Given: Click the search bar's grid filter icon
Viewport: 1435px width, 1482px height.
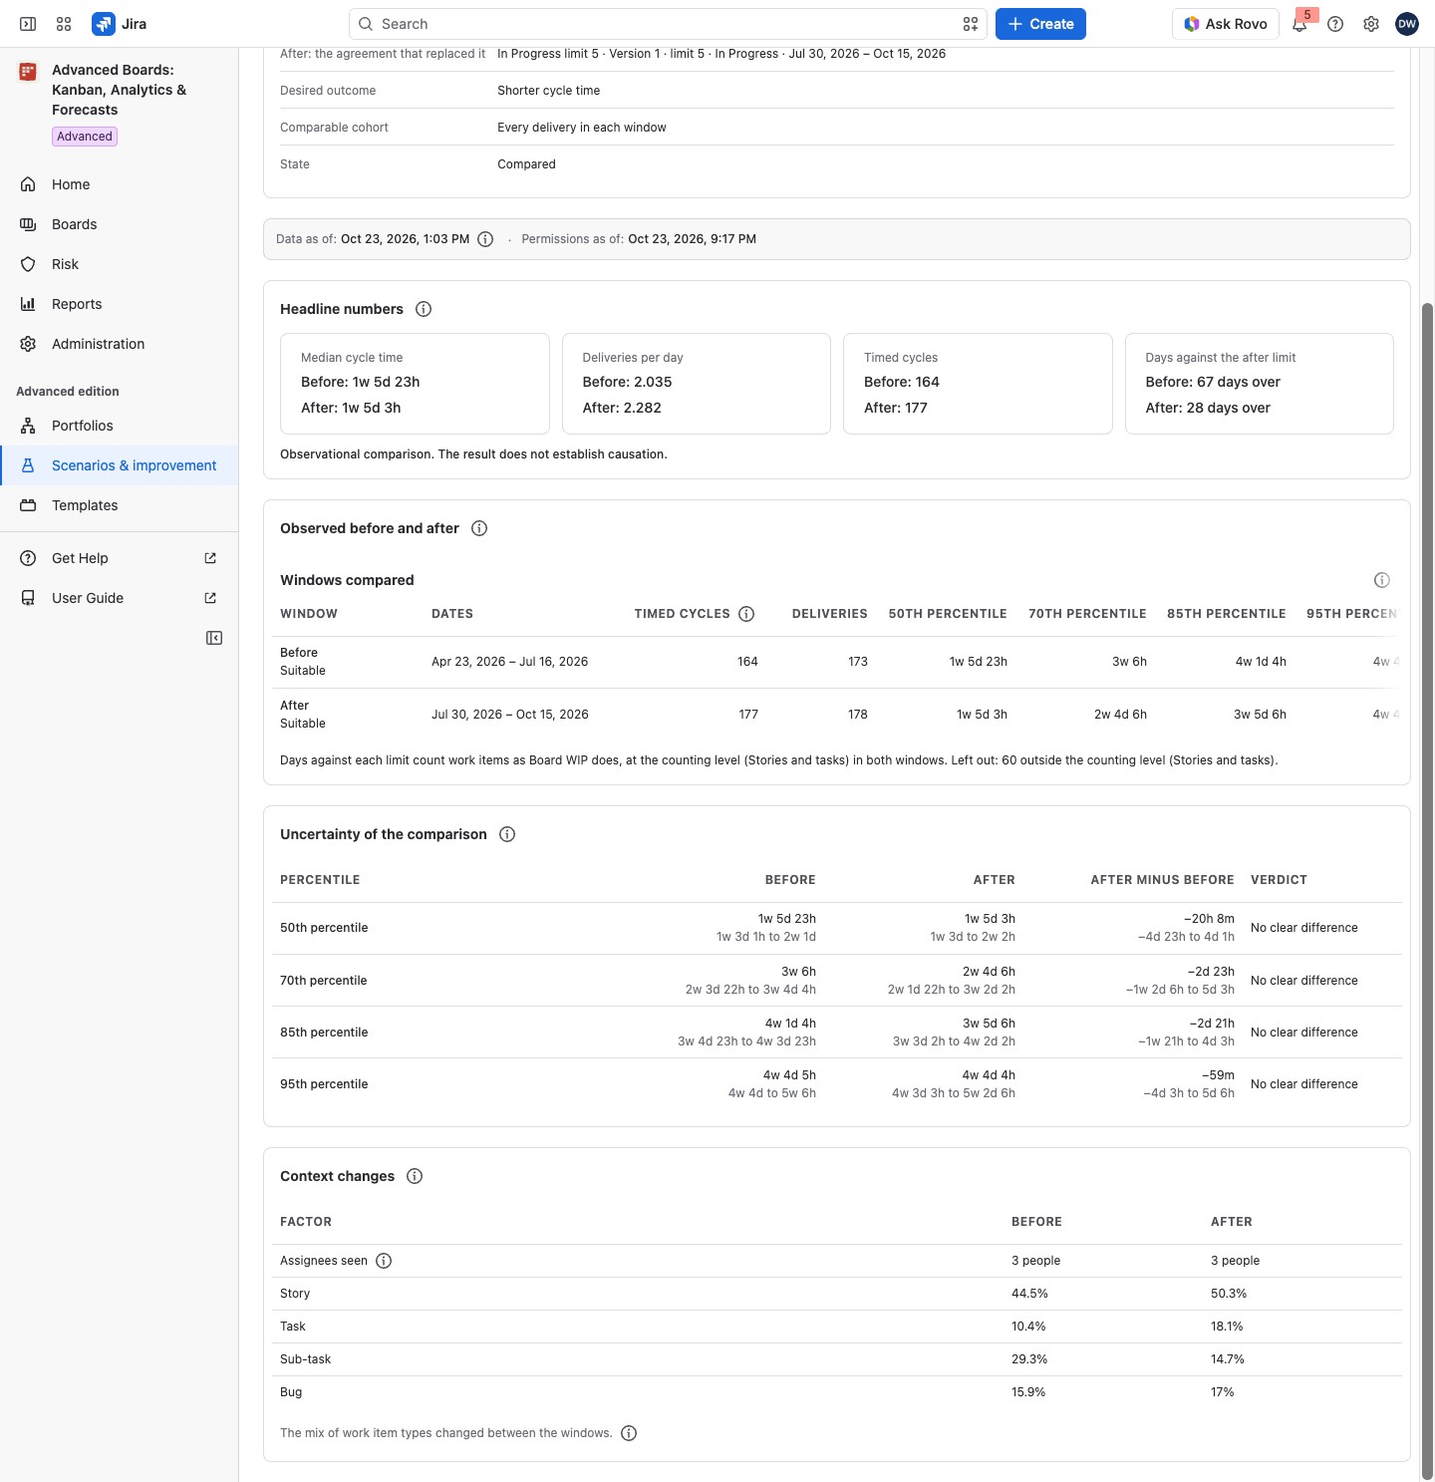Looking at the screenshot, I should point(971,24).
